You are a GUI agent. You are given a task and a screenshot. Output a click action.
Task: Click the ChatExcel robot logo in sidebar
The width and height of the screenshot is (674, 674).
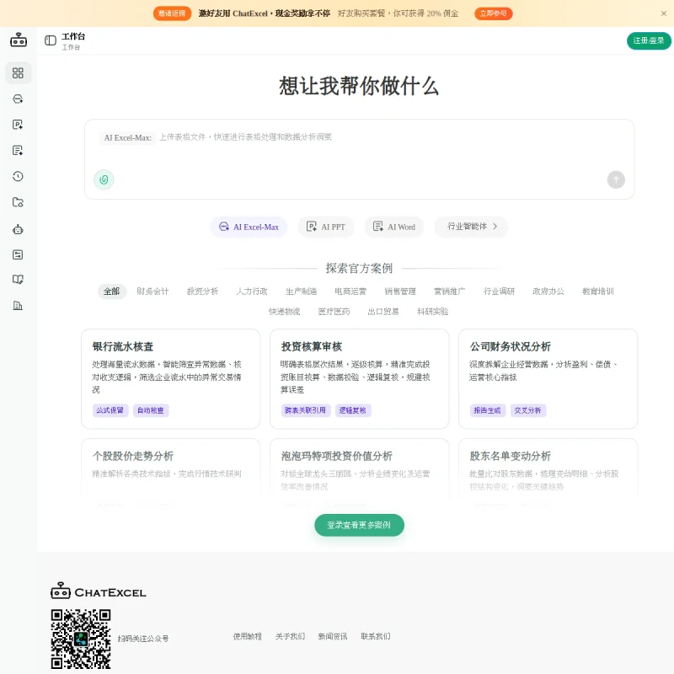(19, 40)
